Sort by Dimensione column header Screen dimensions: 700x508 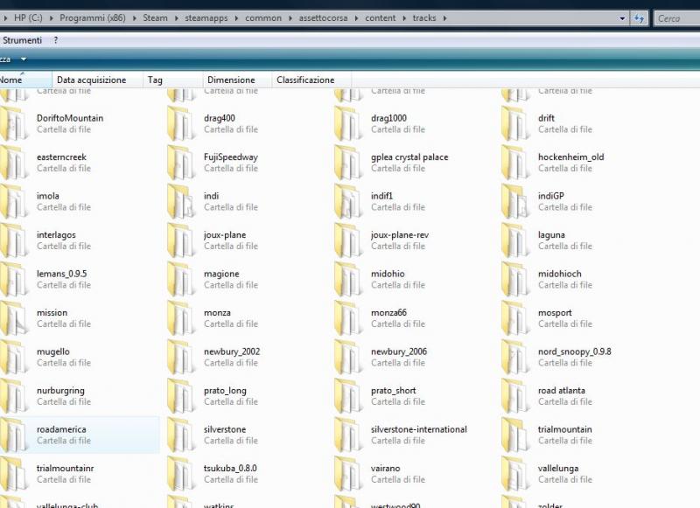(x=237, y=80)
